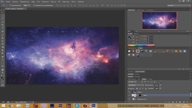Select the Crop tool
The width and height of the screenshot is (192, 108).
point(3,25)
